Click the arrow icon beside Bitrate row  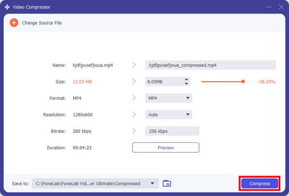tap(134, 131)
